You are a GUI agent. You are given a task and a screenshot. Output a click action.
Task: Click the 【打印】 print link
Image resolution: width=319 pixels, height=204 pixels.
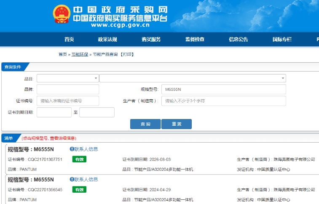coord(127,54)
